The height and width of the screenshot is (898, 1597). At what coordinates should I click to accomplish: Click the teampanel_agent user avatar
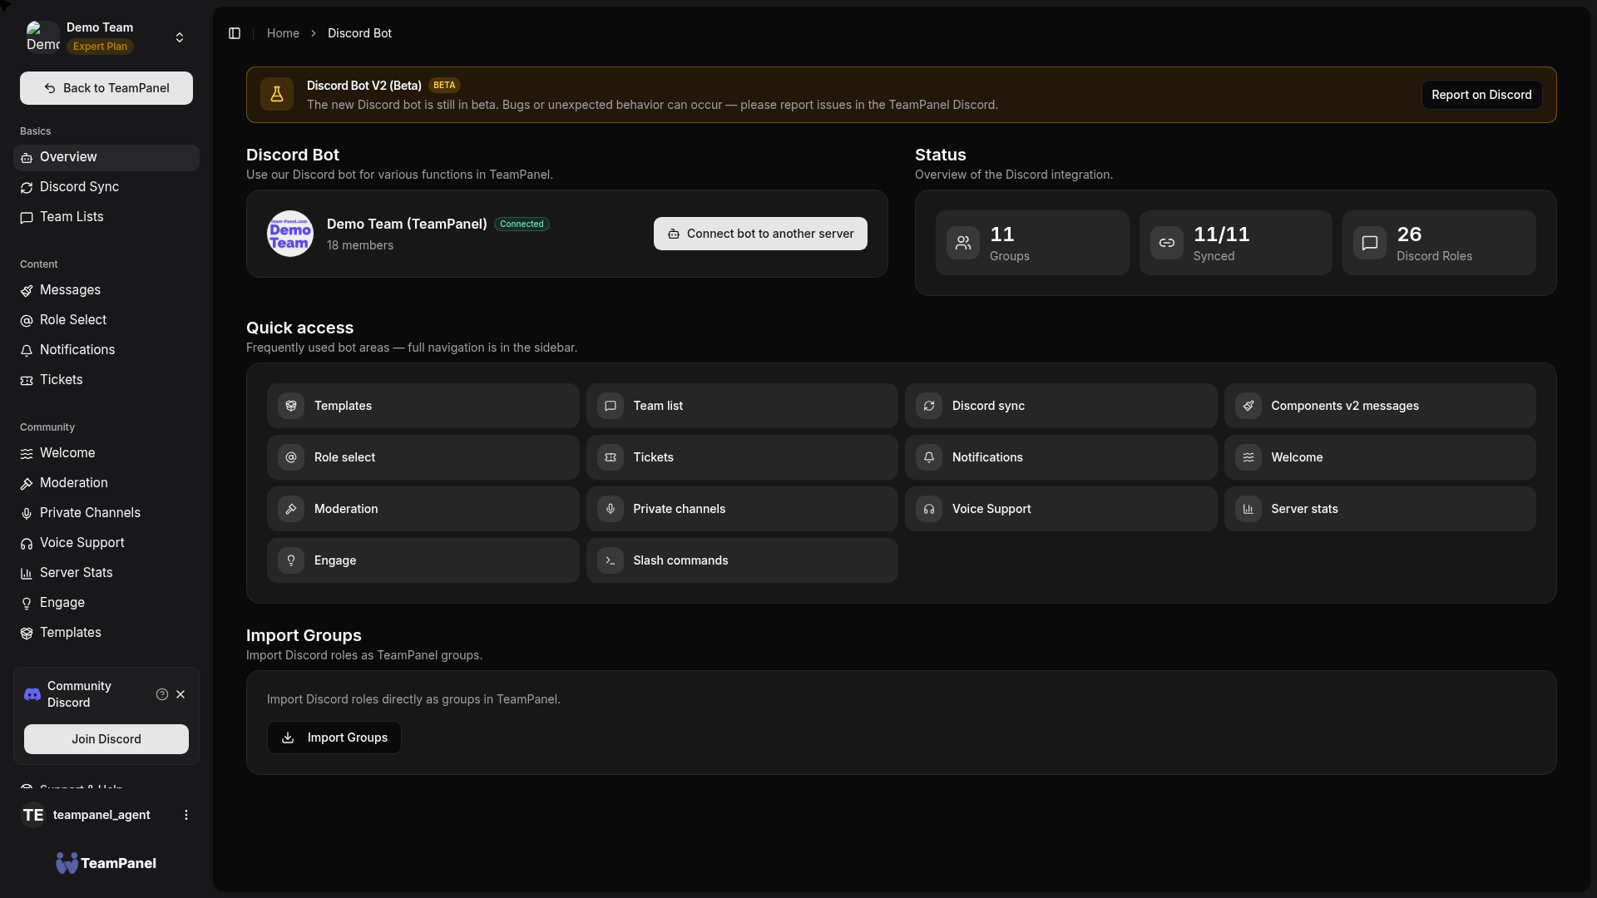click(x=33, y=815)
